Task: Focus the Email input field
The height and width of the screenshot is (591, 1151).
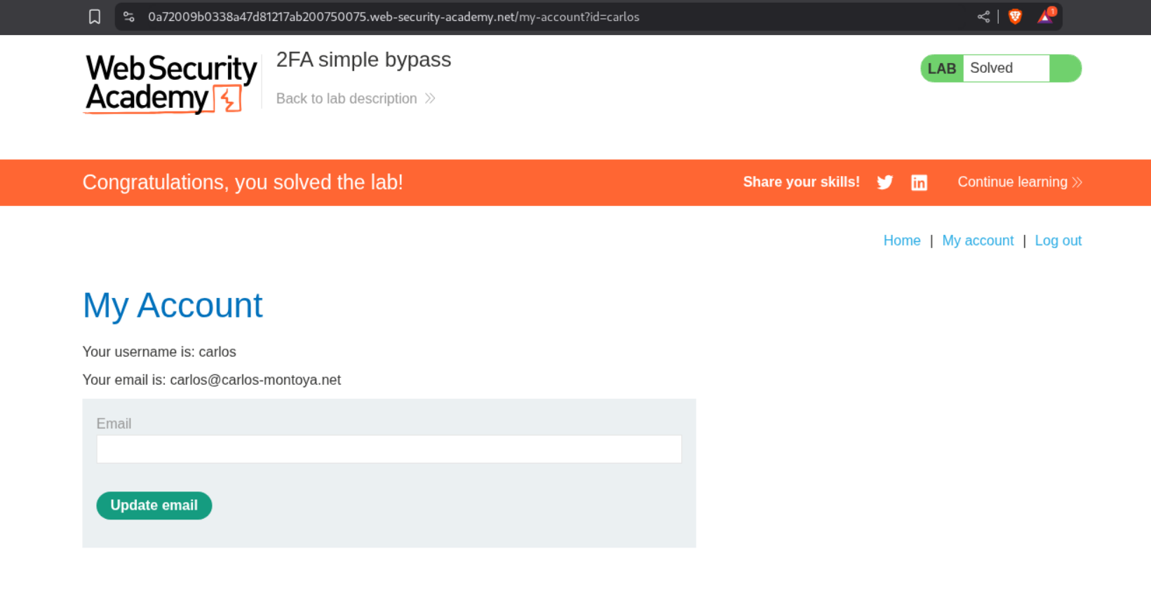Action: [389, 449]
